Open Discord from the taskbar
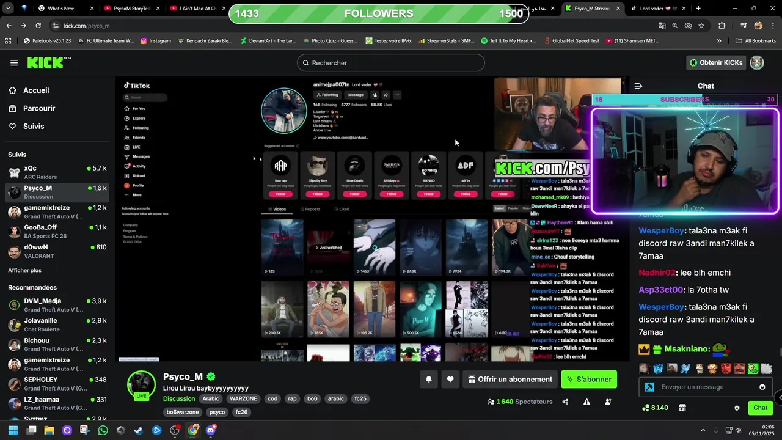782x440 pixels. pyautogui.click(x=211, y=430)
